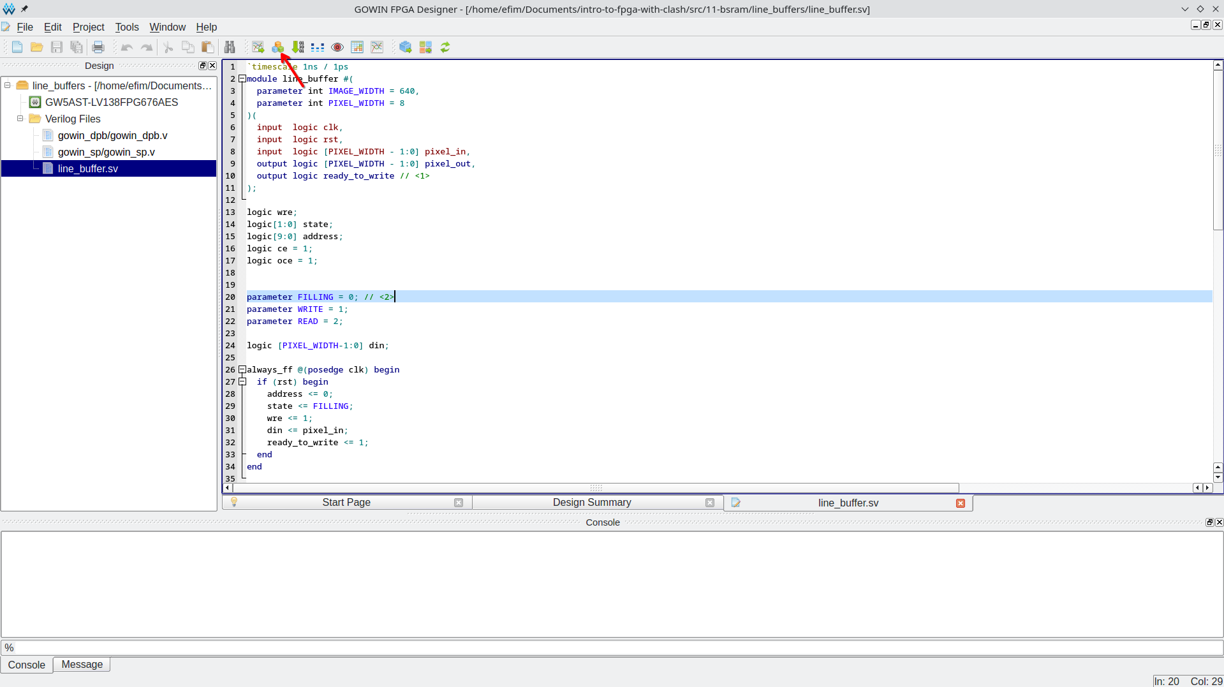Open the Programmer download-arrow binary icon
This screenshot has width=1224, height=687.
tap(298, 47)
